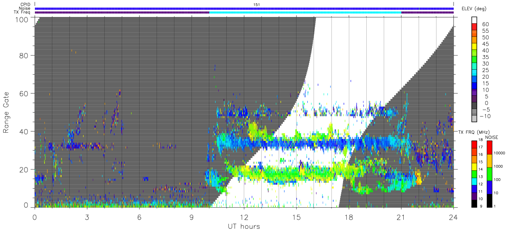
Task: Click the cyan middle section of TX Freq bar
Action: coord(305,12)
